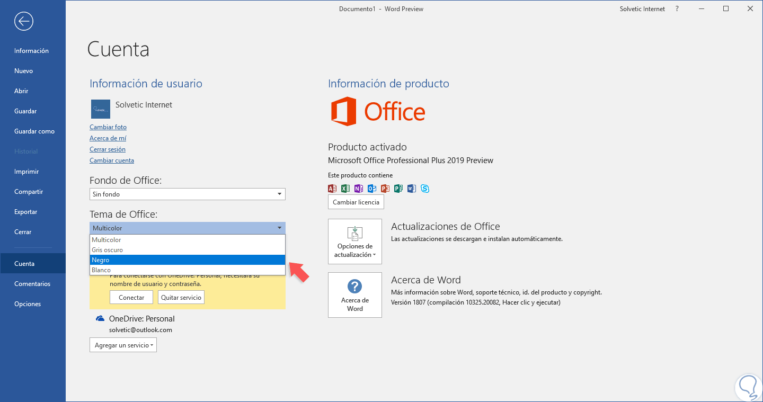Click the Publisher app icon

398,188
